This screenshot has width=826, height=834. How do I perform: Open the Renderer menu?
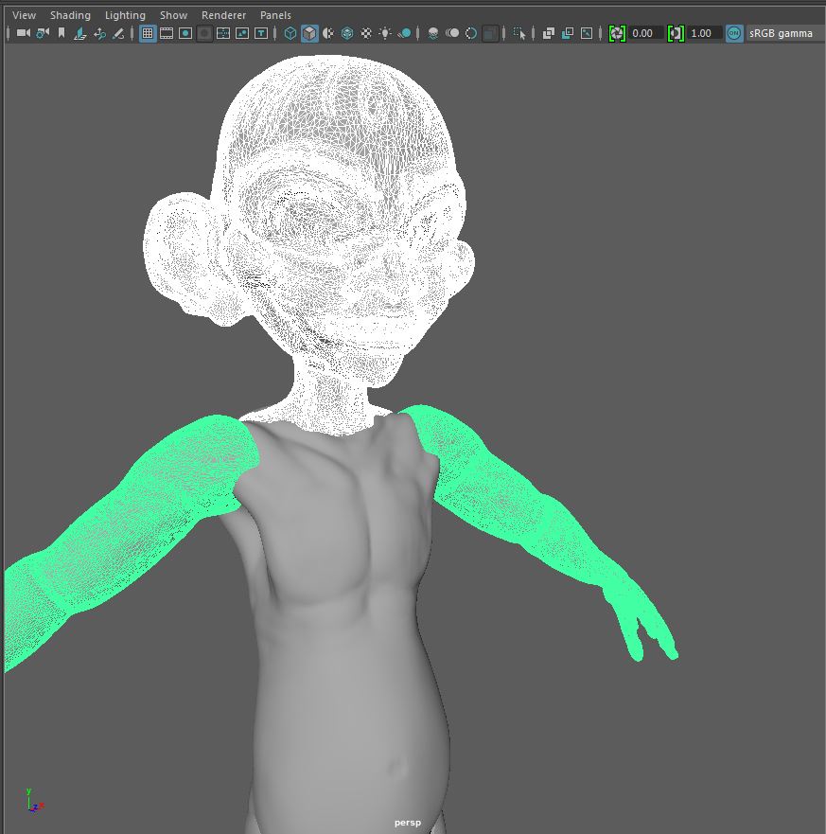coord(223,14)
